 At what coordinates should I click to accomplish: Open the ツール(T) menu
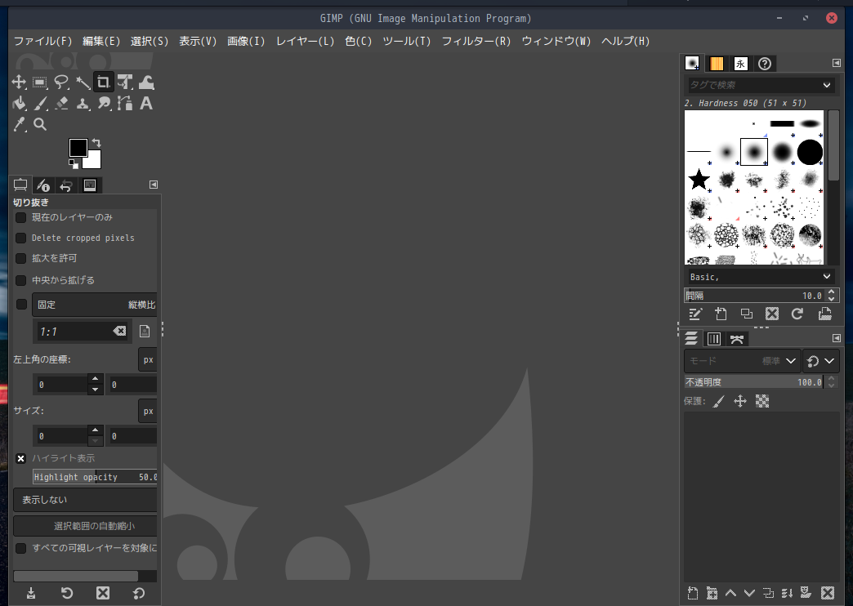(406, 42)
